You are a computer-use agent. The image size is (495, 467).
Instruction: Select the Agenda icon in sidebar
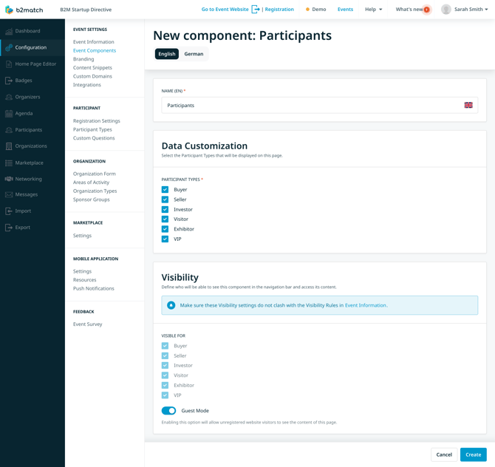point(9,114)
